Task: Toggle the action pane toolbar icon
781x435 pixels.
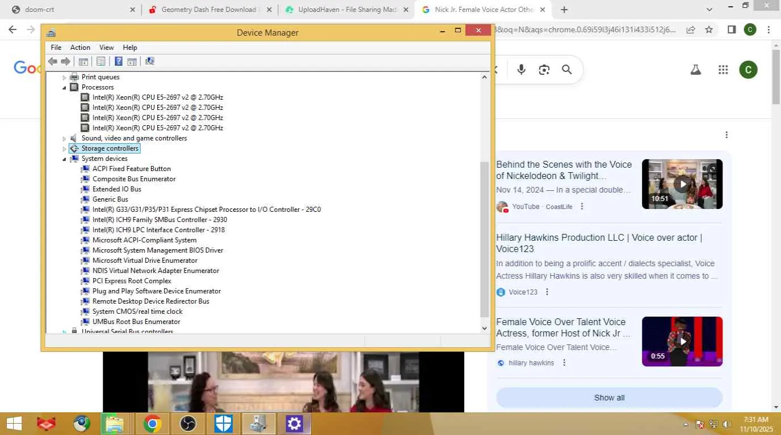Action: point(132,62)
